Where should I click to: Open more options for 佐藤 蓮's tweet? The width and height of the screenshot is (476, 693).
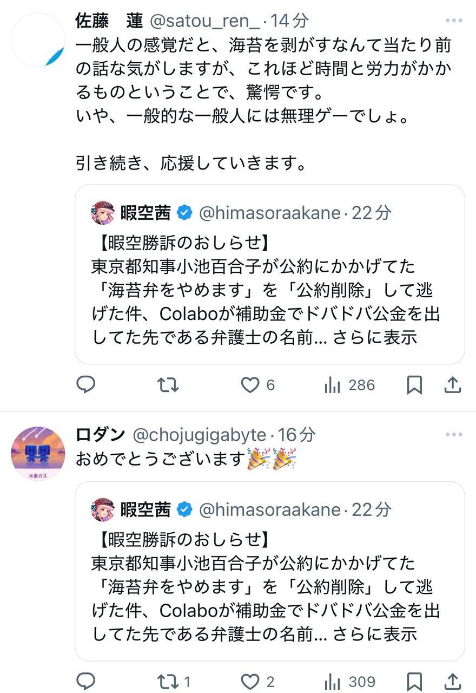click(453, 21)
